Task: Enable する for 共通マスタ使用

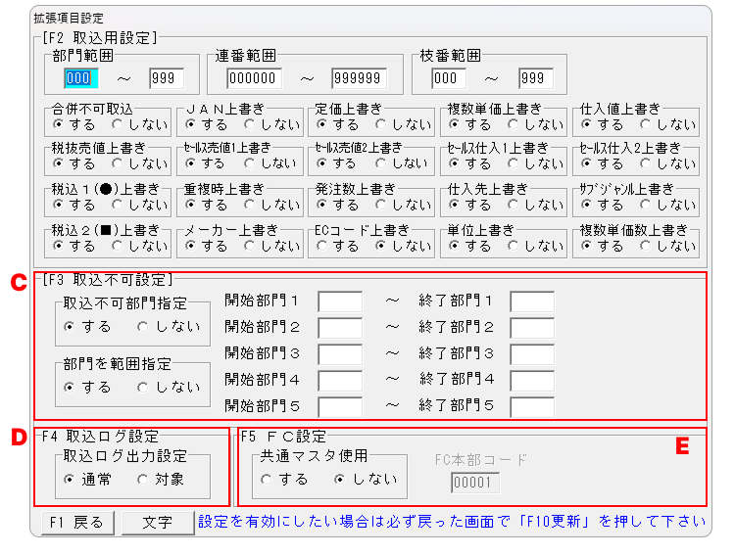Action: pos(266,480)
